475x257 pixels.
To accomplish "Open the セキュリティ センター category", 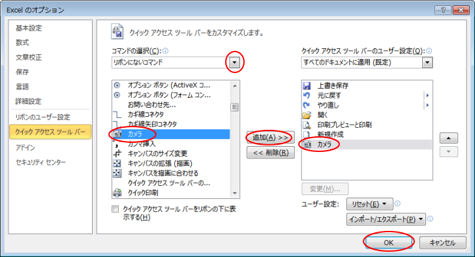I will 40,162.
